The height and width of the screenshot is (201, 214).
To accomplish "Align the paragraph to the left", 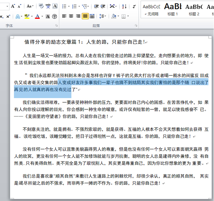I will coord(64,16).
